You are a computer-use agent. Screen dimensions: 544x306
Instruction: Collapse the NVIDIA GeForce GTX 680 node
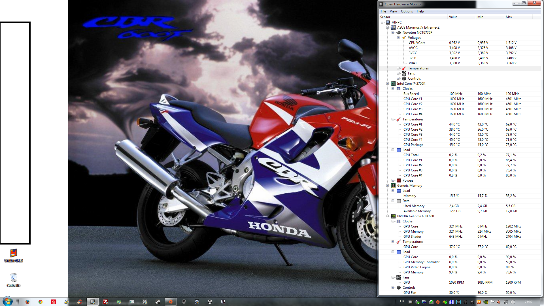387,216
